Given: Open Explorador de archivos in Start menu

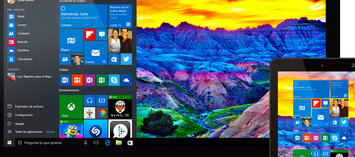Looking at the screenshot, I should [x=25, y=106].
